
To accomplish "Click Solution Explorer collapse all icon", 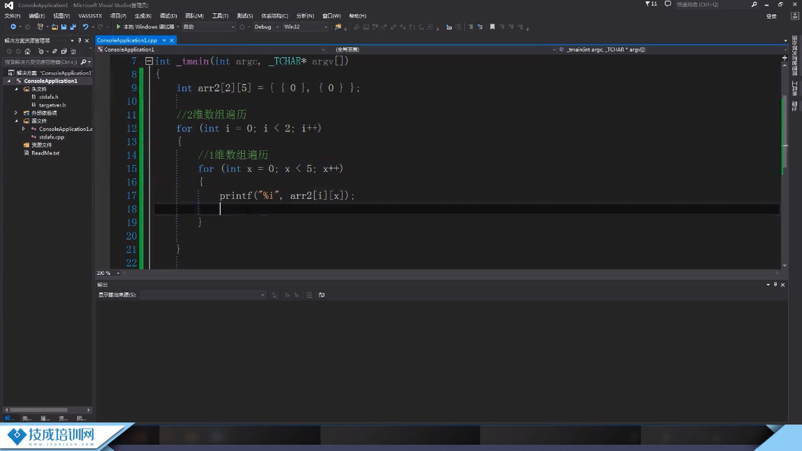I will pyautogui.click(x=64, y=51).
